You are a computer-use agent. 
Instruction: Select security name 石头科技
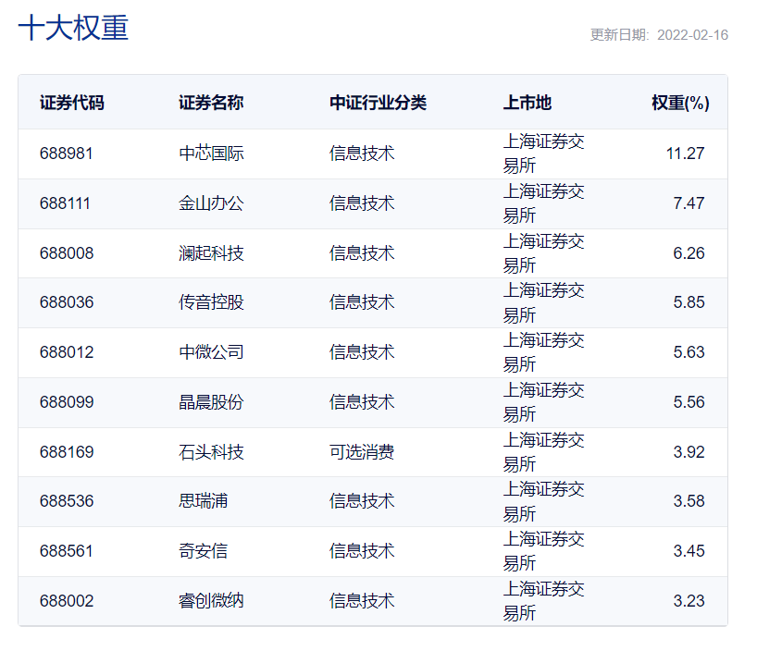pyautogui.click(x=211, y=452)
